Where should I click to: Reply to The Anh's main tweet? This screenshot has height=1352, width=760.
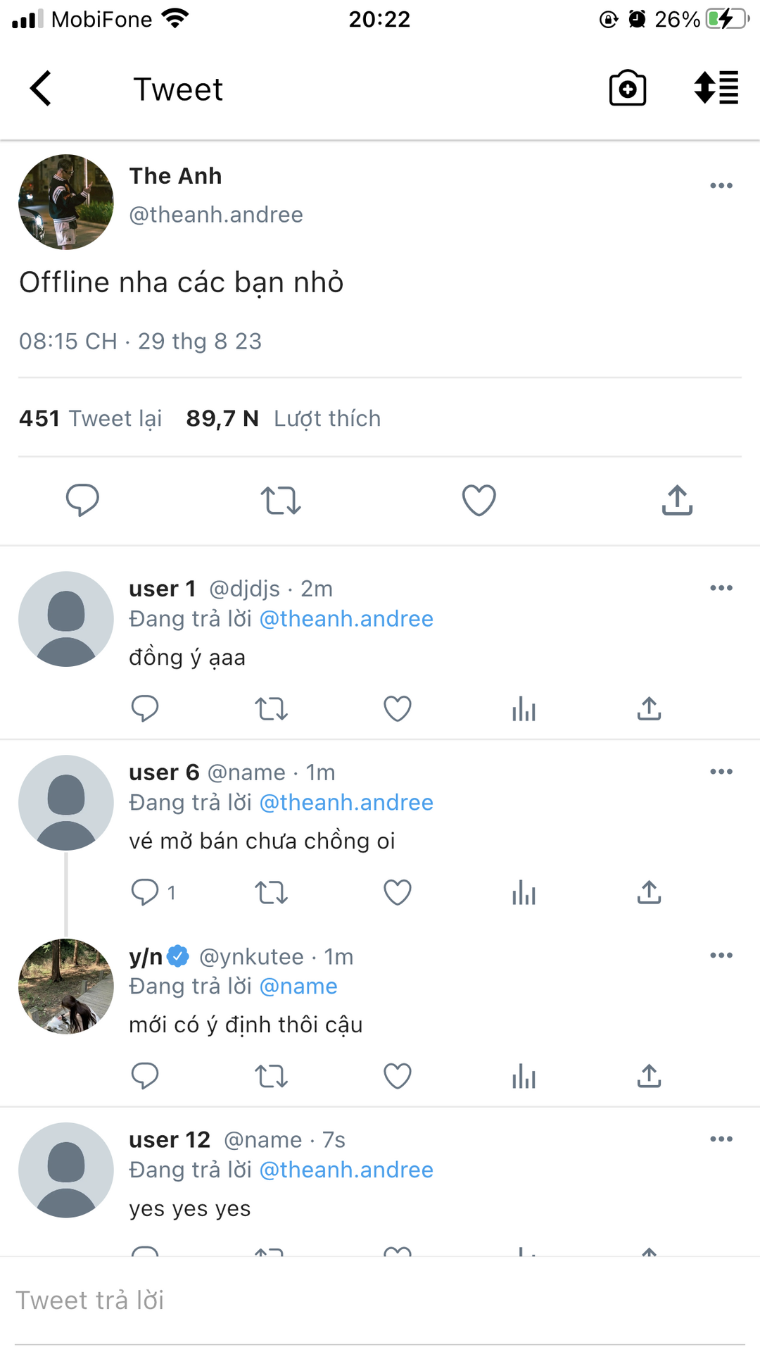tap(82, 501)
